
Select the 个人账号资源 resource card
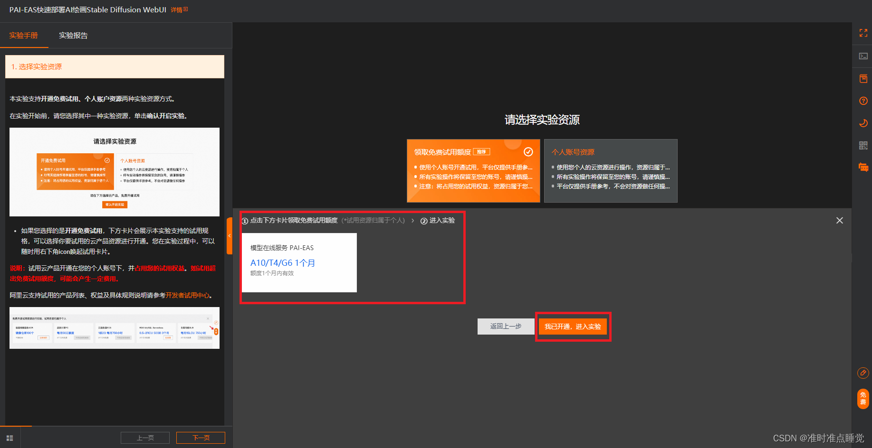tap(611, 171)
